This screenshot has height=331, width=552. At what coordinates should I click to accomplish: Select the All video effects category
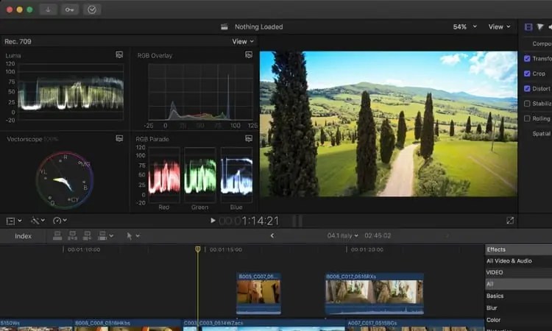click(518, 284)
